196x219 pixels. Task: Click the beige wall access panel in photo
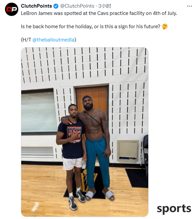click(x=128, y=151)
